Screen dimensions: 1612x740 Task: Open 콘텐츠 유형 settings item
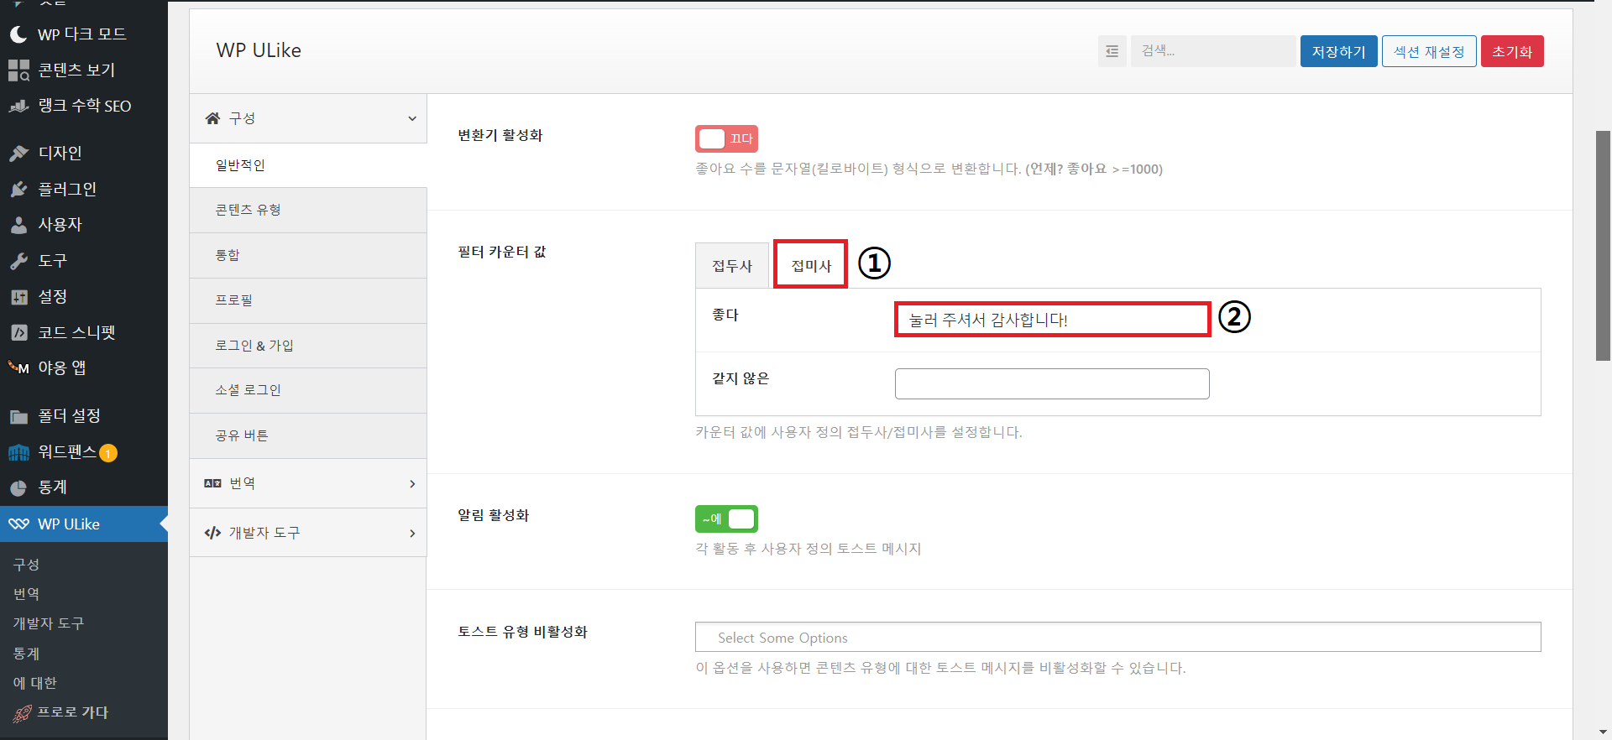[x=249, y=210]
